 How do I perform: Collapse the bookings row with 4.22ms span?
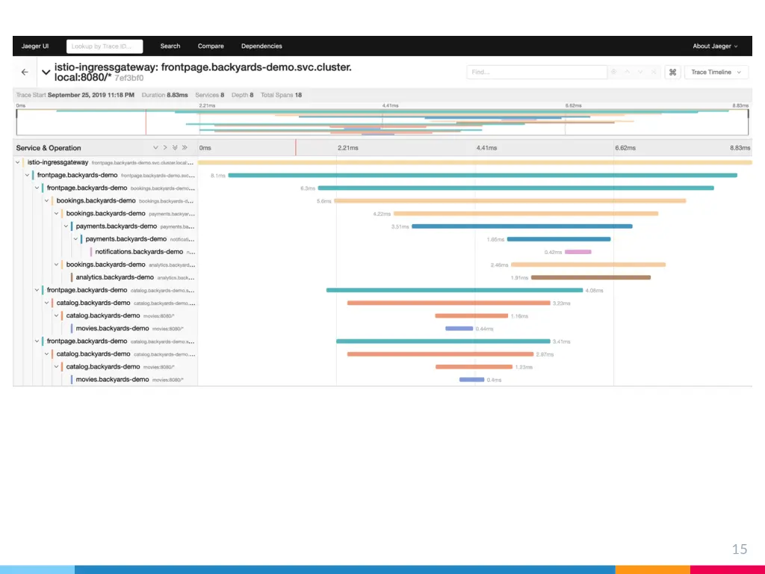[57, 213]
